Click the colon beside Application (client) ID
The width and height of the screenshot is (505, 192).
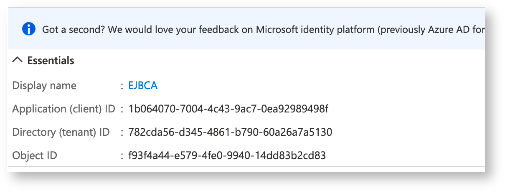(x=122, y=110)
